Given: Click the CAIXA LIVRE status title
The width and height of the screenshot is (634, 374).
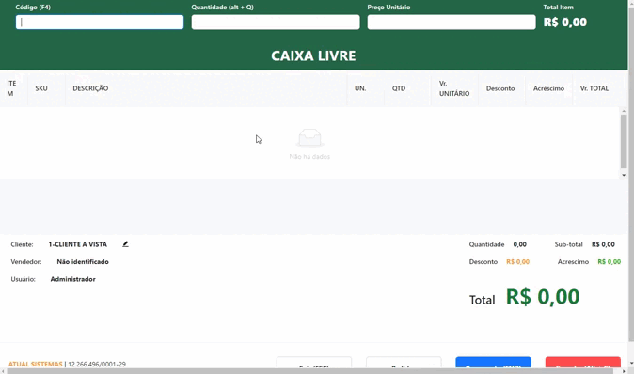Looking at the screenshot, I should [313, 55].
